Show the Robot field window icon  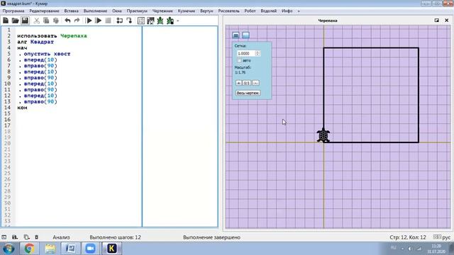pyautogui.click(x=150, y=21)
